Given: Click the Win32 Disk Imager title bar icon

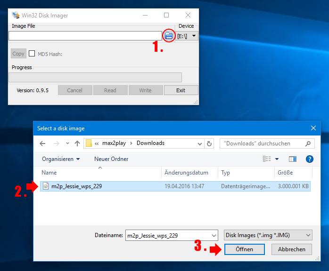Looking at the screenshot, I should pyautogui.click(x=16, y=15).
